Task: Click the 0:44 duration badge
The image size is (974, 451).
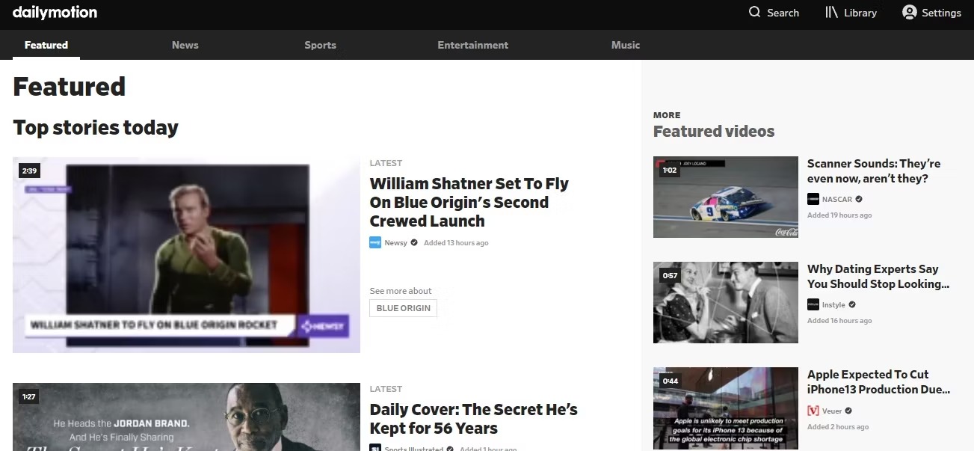Action: [670, 381]
